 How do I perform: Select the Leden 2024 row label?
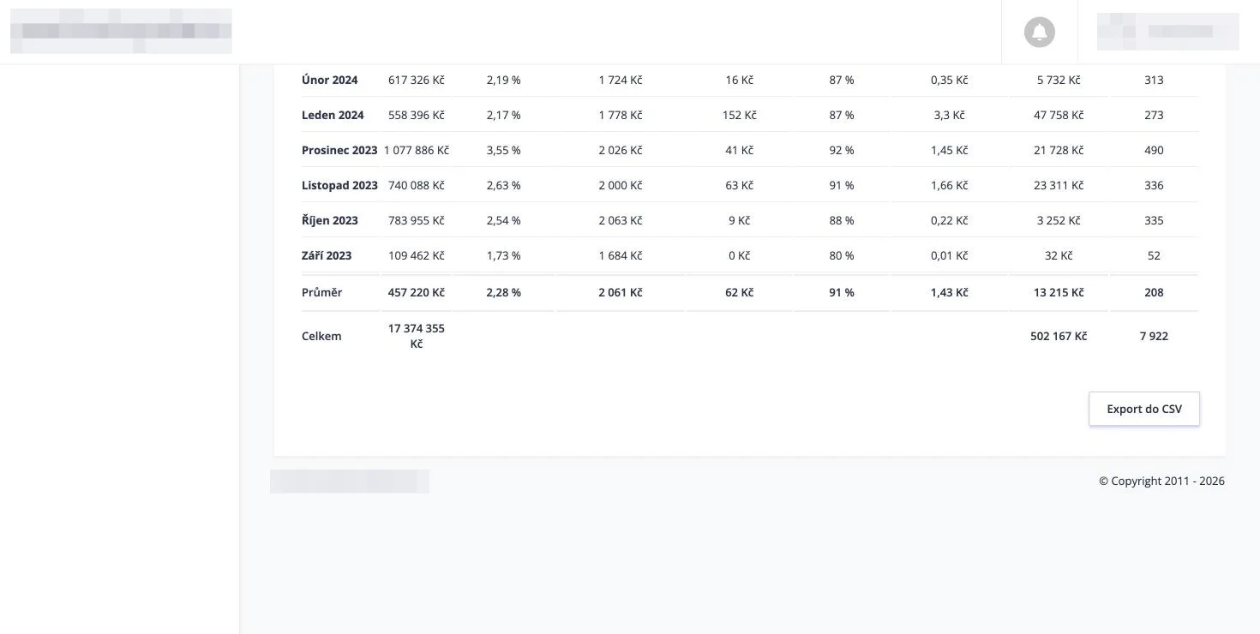coord(333,115)
